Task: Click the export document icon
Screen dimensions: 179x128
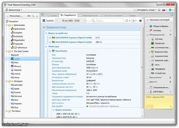Action: click(x=133, y=21)
